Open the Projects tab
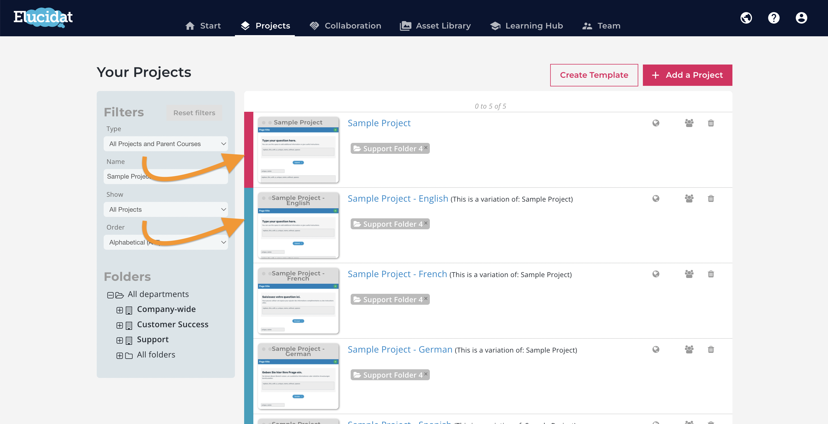This screenshot has width=828, height=424. (265, 26)
